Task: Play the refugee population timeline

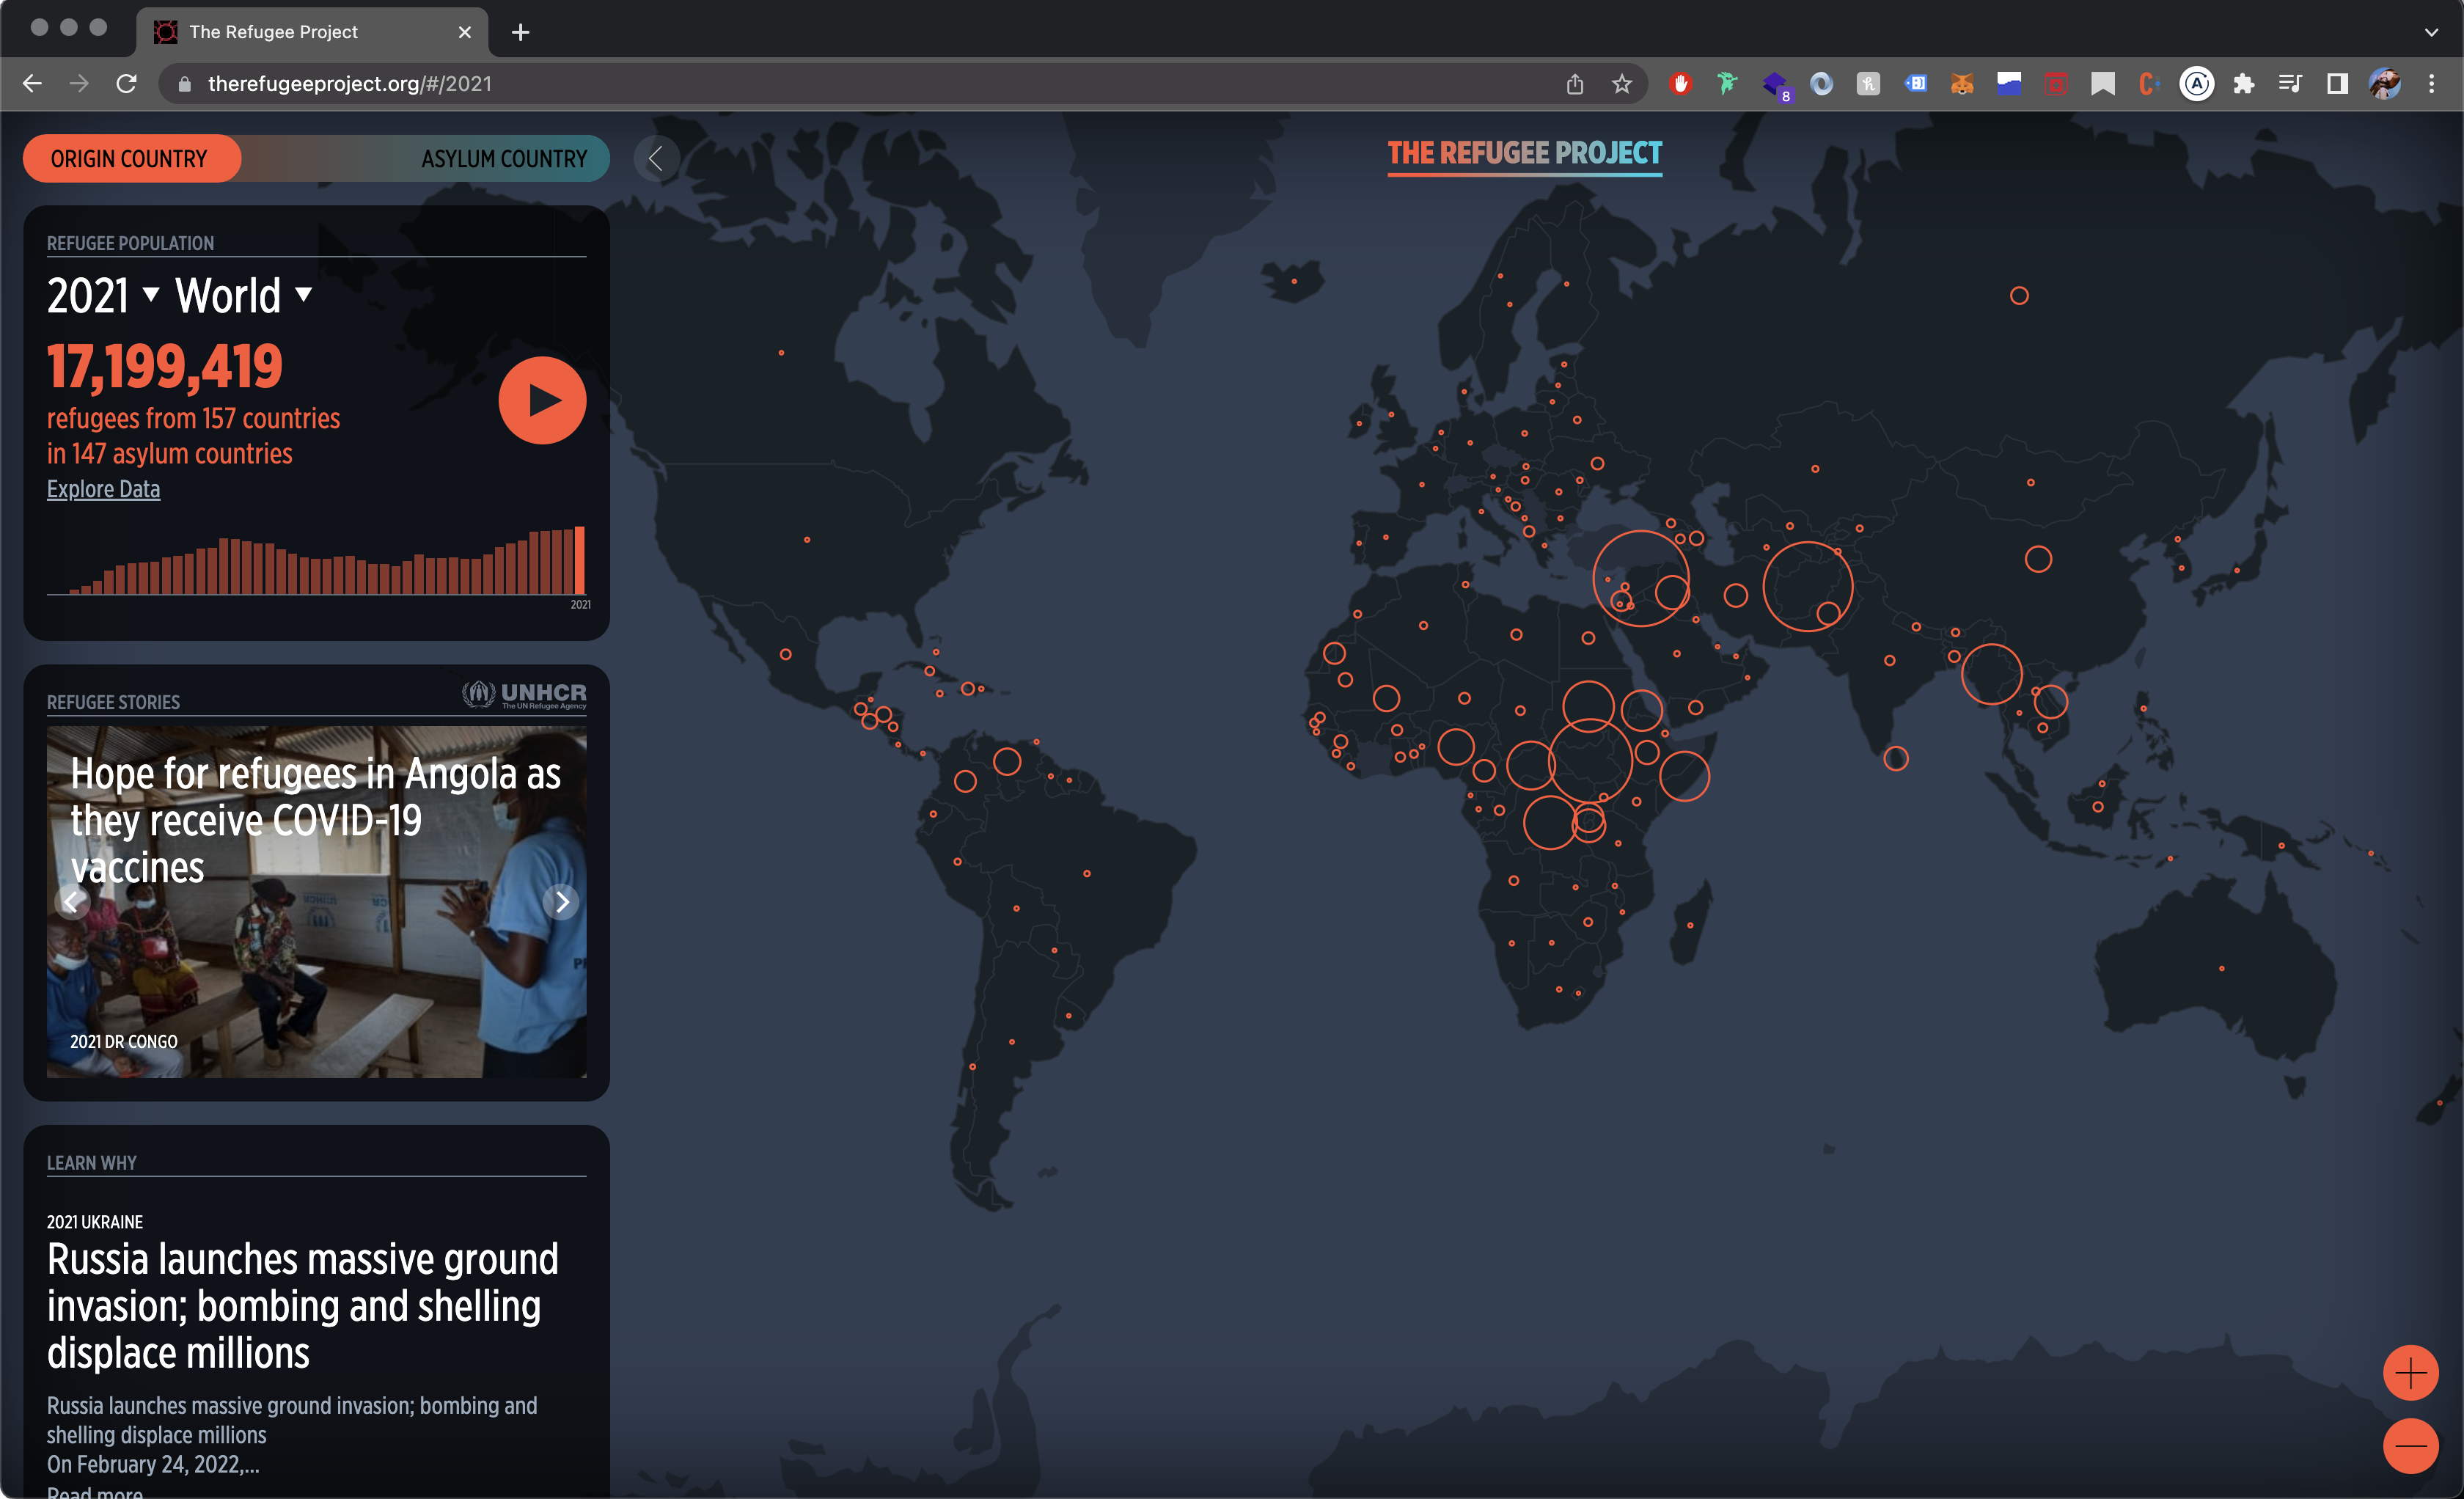Action: click(x=542, y=400)
